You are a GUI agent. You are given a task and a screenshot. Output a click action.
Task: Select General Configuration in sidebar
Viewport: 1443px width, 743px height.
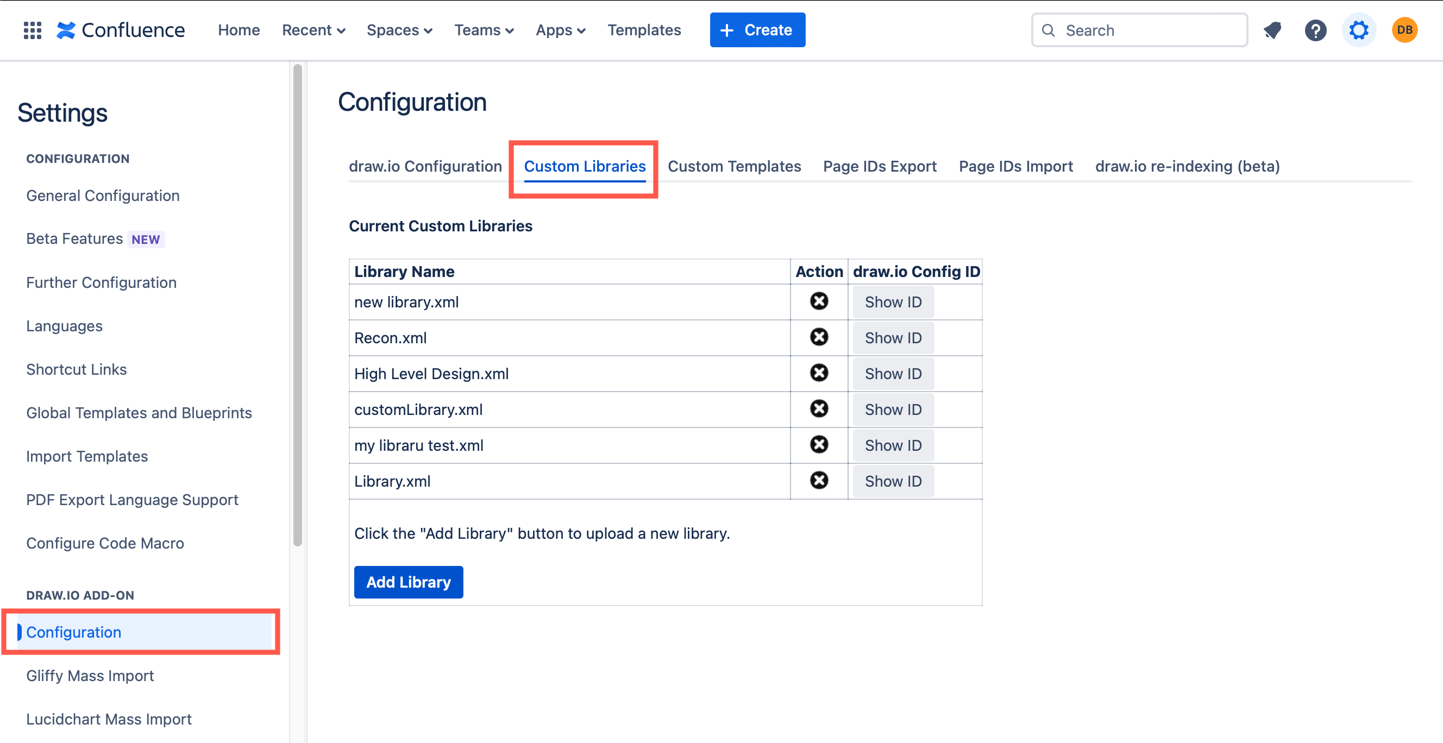(102, 195)
